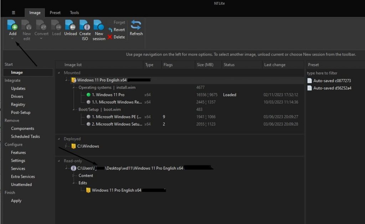Click the Revert toolbar button
365x224 pixels.
coord(117,30)
